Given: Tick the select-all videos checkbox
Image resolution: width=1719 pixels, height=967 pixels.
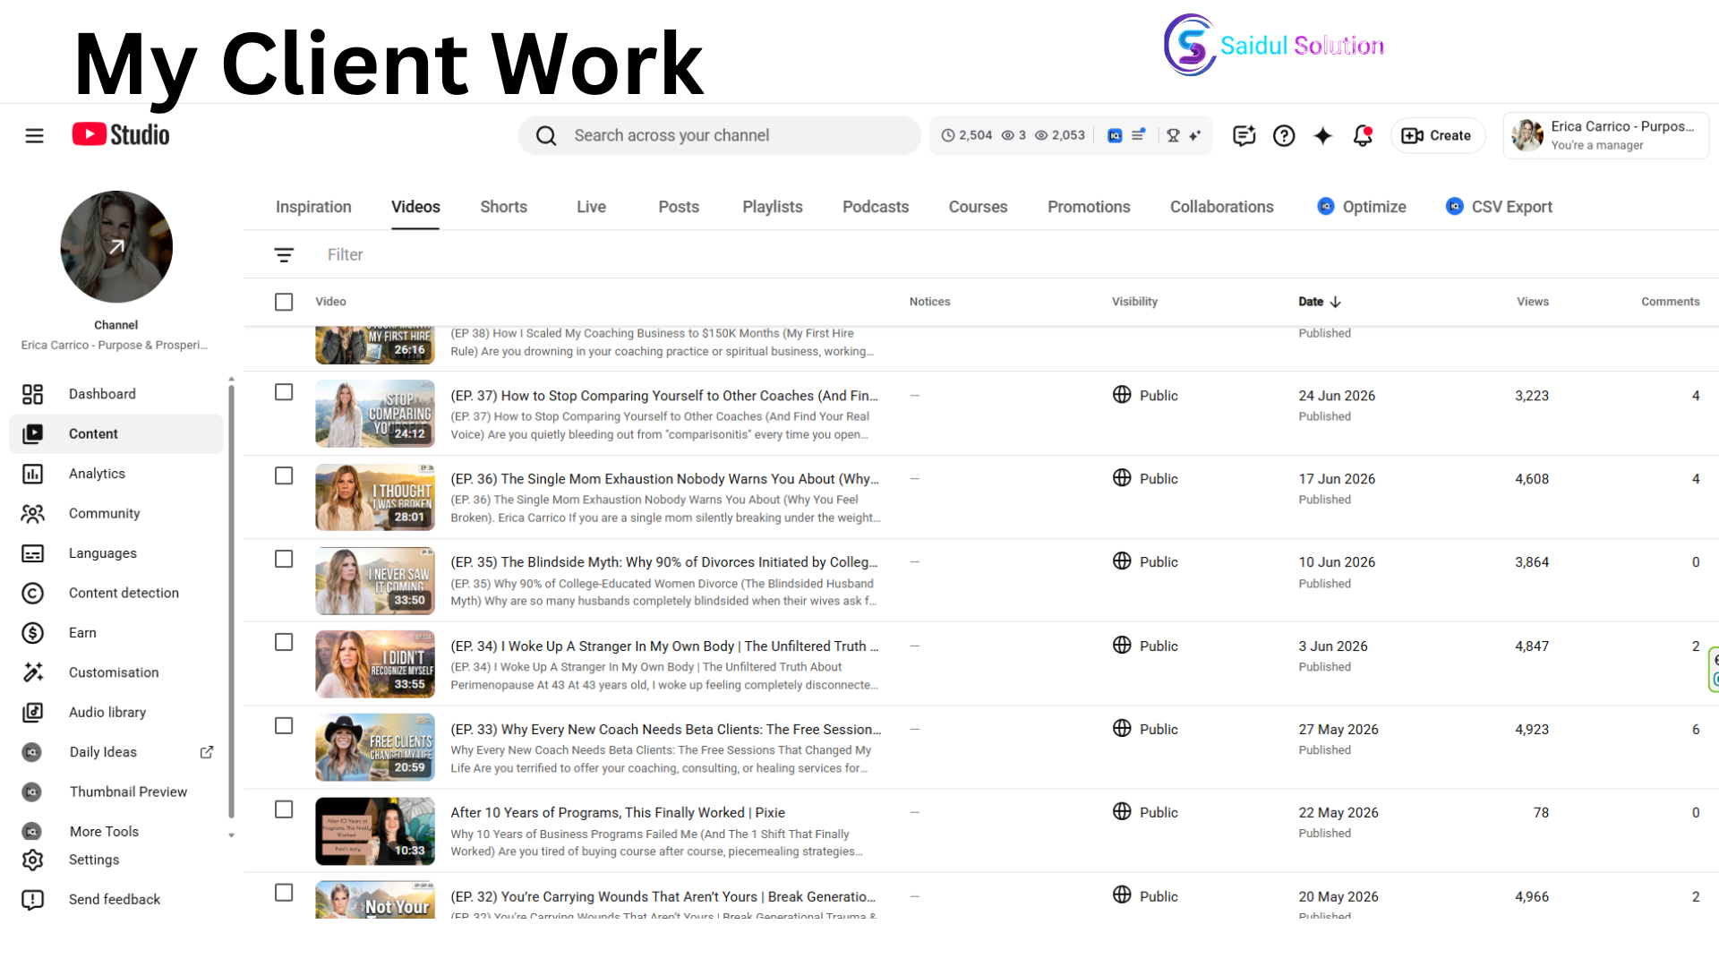Looking at the screenshot, I should (x=284, y=302).
